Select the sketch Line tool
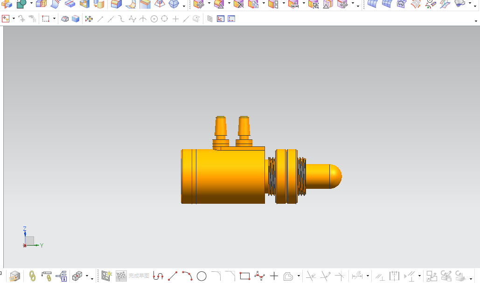This screenshot has height=283, width=480. click(x=173, y=276)
